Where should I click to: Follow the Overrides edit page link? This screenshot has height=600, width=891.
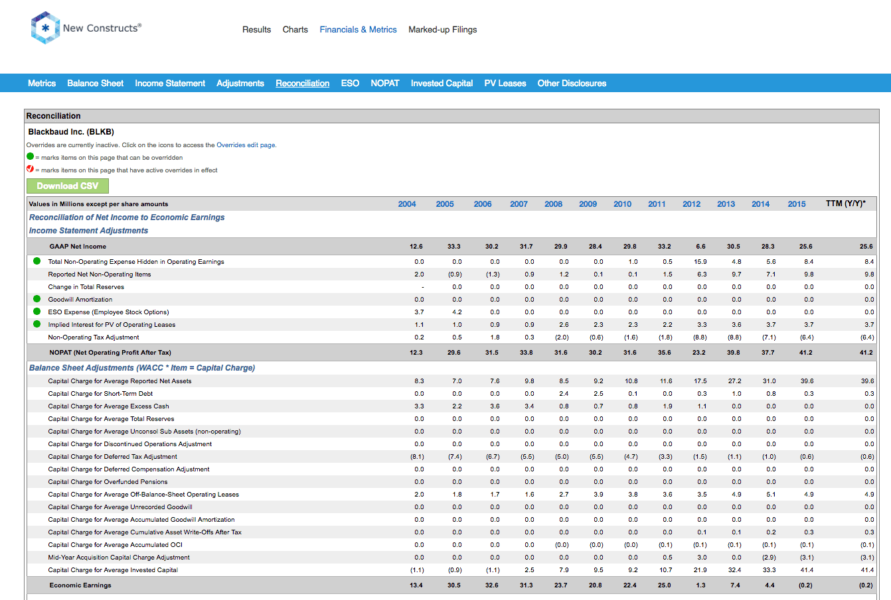pos(246,145)
